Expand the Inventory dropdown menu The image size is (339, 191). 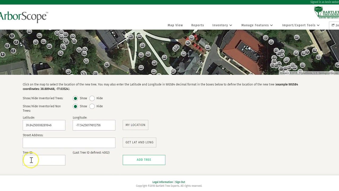tap(222, 25)
